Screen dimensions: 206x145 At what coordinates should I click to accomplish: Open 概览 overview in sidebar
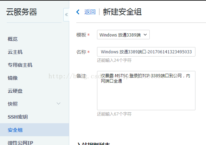tap(13, 39)
